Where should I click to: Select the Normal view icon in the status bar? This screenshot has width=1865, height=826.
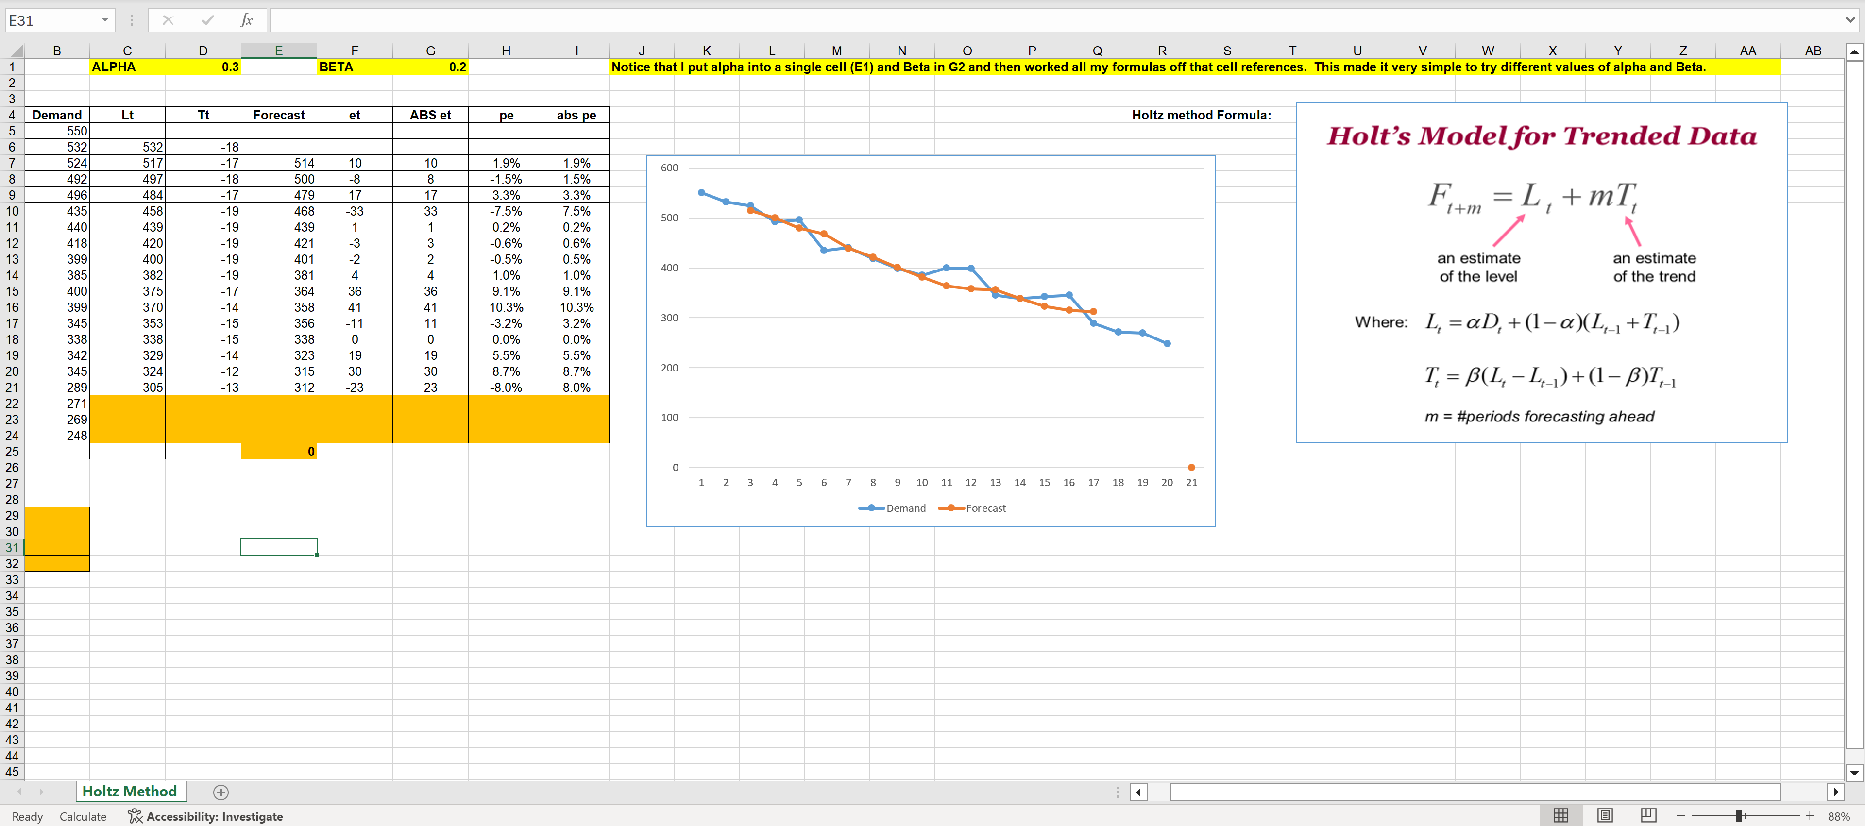(1560, 815)
